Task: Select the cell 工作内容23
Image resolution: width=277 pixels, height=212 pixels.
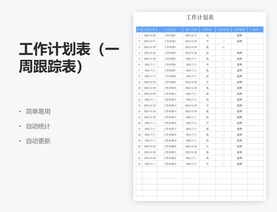Action: [170, 164]
